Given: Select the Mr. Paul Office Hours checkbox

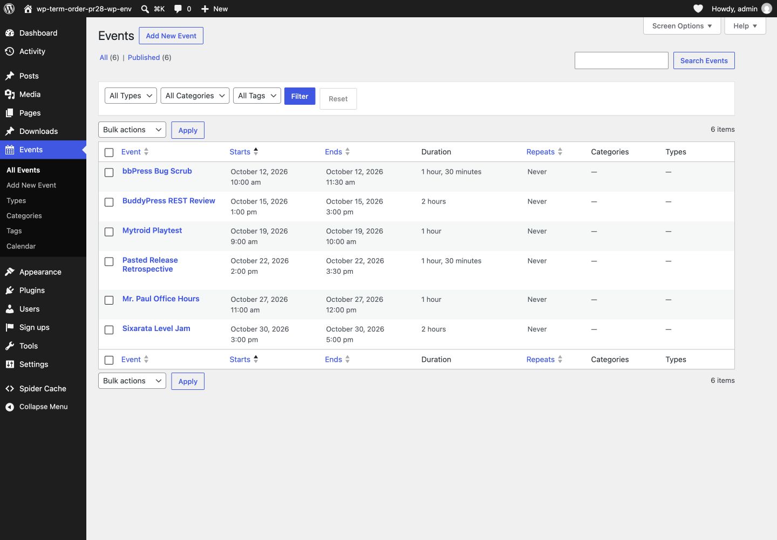Looking at the screenshot, I should (x=109, y=300).
